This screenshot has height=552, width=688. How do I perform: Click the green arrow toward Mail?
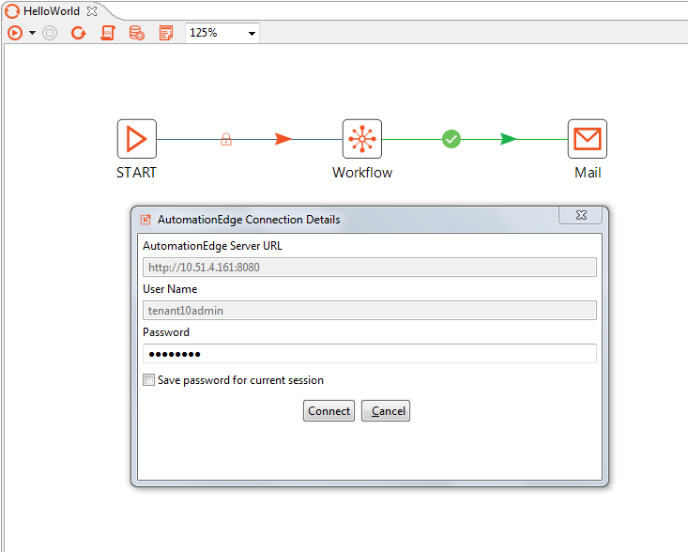point(509,139)
